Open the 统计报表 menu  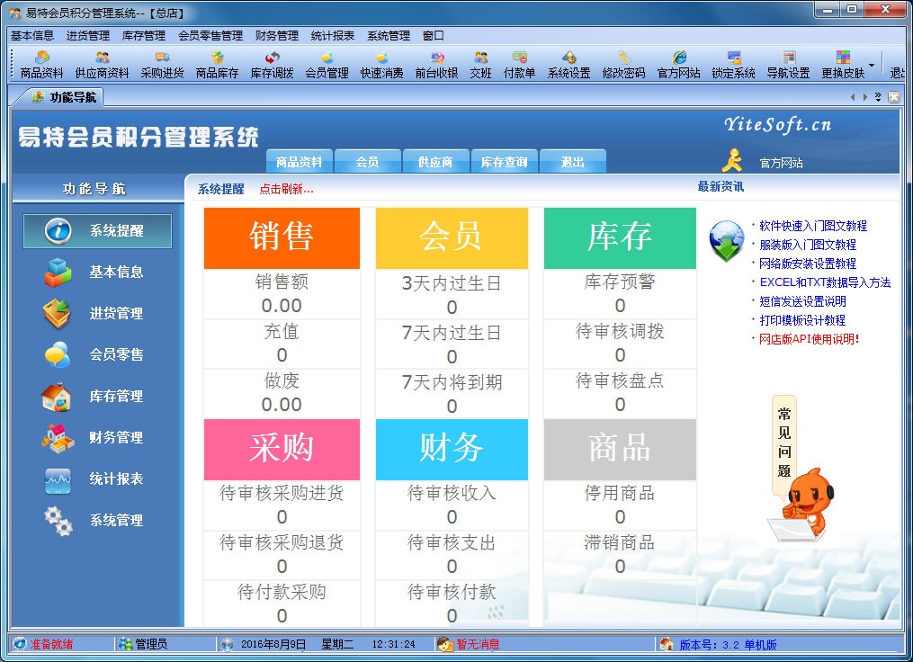(x=333, y=35)
